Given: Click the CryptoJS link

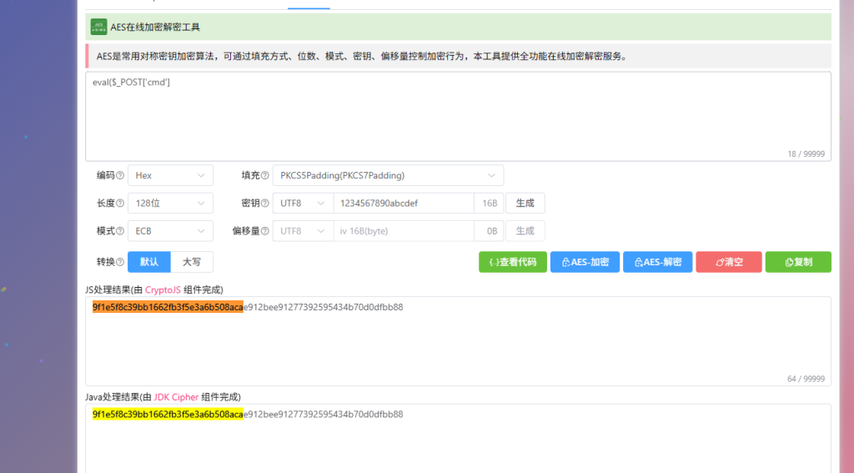Looking at the screenshot, I should 162,289.
